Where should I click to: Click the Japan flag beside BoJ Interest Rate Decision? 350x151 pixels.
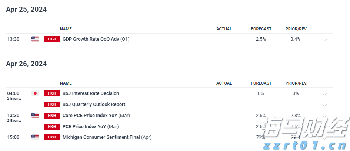pos(35,93)
